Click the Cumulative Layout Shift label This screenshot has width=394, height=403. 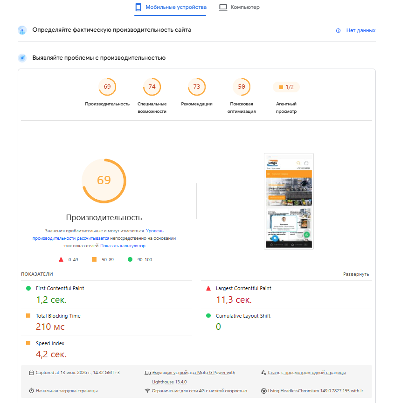click(x=243, y=316)
